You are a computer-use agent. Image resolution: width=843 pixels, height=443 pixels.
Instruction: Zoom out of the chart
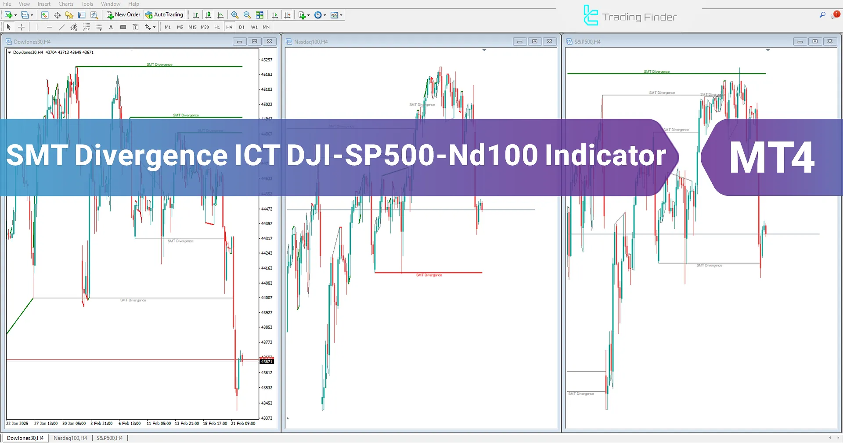pos(247,15)
